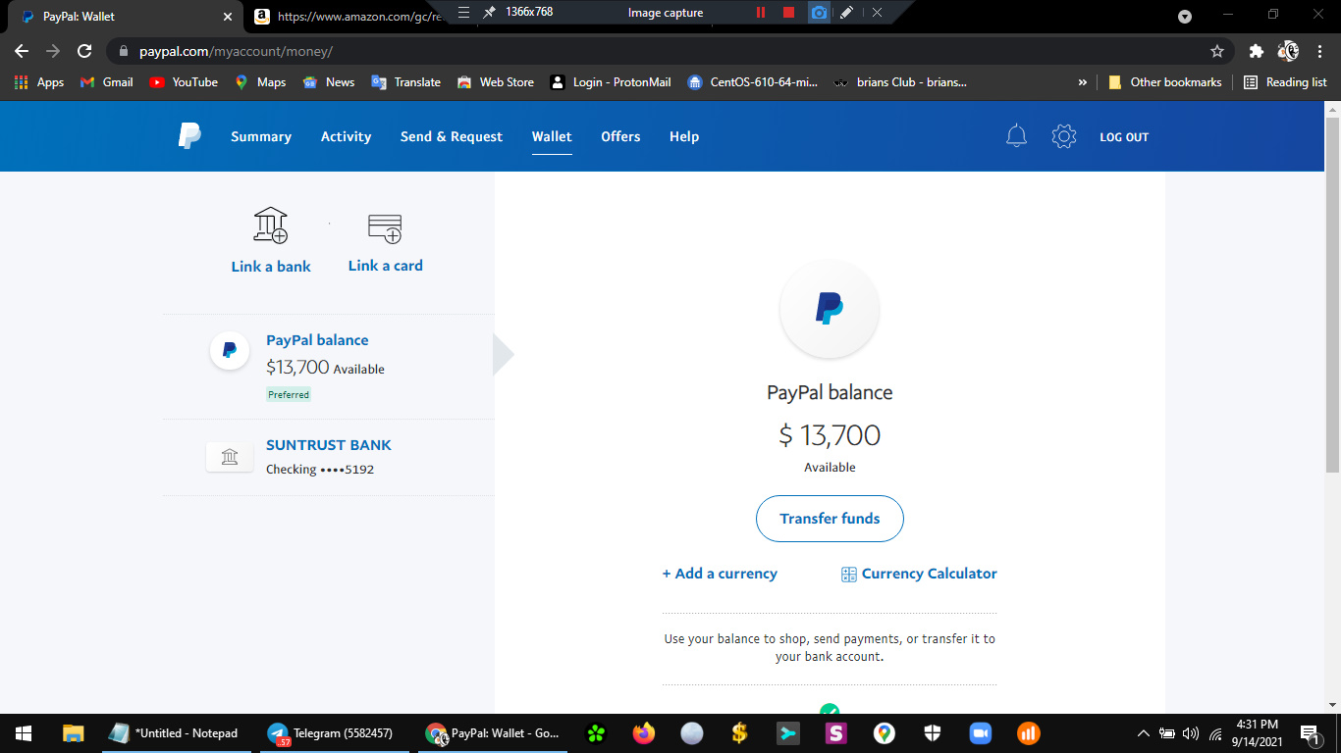Click the PayPal logo in header

coord(189,136)
